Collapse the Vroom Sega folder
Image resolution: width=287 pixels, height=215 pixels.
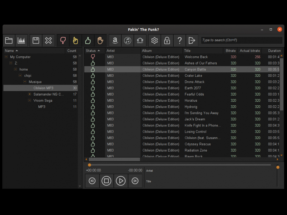point(29,101)
